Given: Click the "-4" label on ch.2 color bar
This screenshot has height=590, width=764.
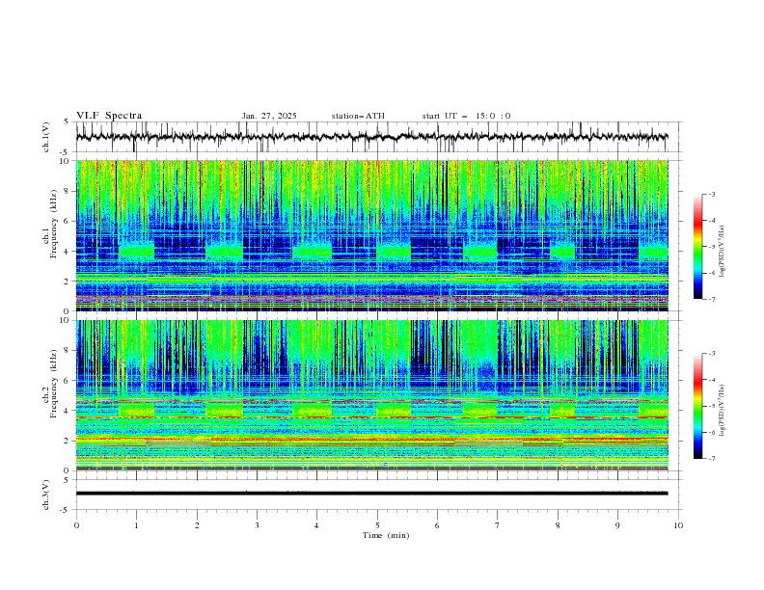Looking at the screenshot, I should [x=712, y=380].
